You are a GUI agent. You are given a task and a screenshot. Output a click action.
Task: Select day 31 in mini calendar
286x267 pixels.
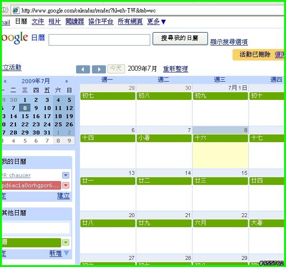click(x=47, y=133)
